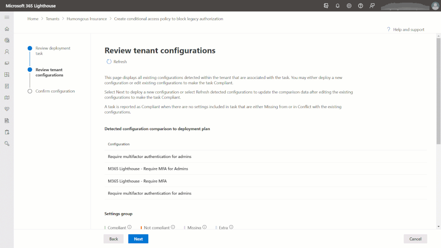
Task: Open help question mark in header
Action: point(361,6)
